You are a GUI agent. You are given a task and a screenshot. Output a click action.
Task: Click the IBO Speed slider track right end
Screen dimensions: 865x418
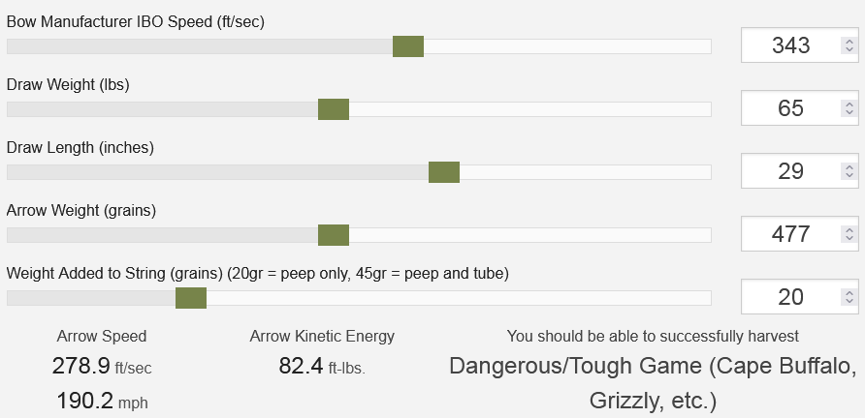(706, 46)
